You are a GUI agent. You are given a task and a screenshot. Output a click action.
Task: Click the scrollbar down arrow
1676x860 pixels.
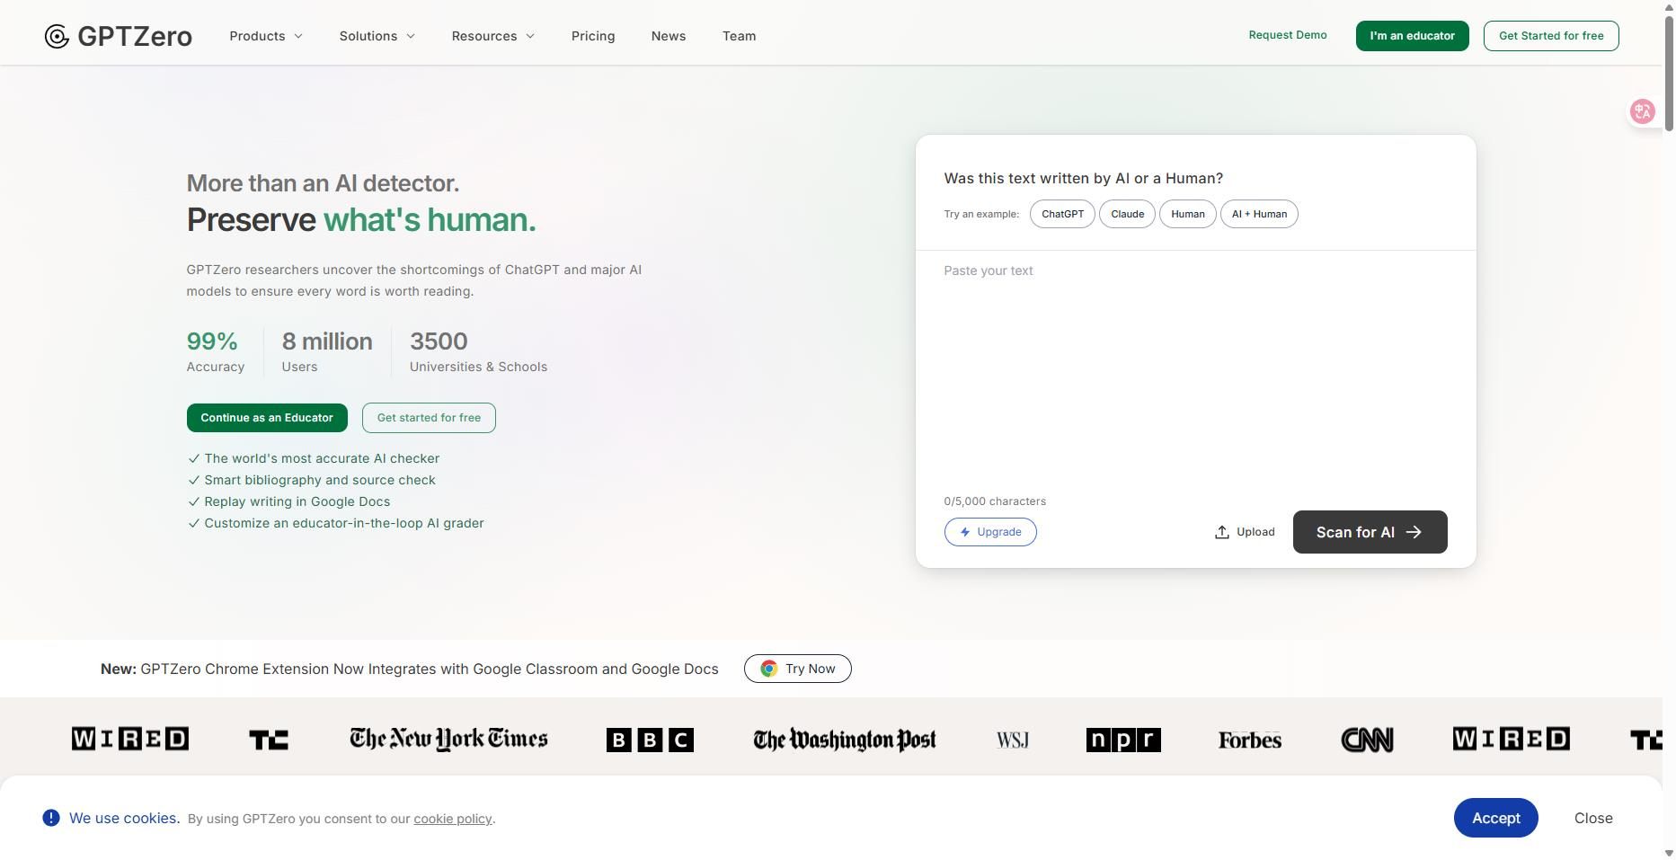click(x=1669, y=853)
